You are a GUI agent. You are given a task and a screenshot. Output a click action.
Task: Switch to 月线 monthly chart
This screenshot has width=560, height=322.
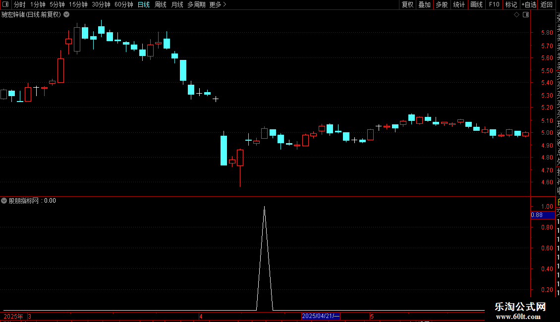pyautogui.click(x=177, y=4)
